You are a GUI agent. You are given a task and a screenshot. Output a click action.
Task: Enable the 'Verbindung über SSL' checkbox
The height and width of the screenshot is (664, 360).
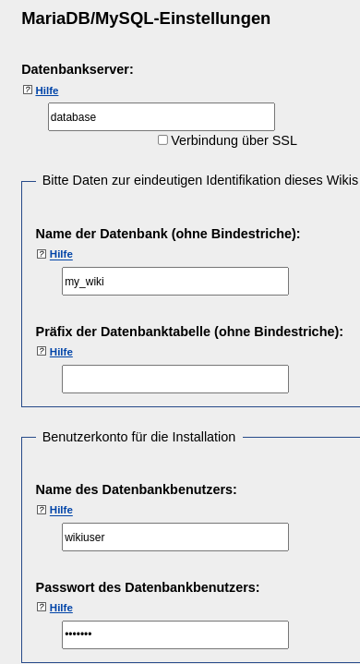click(162, 140)
